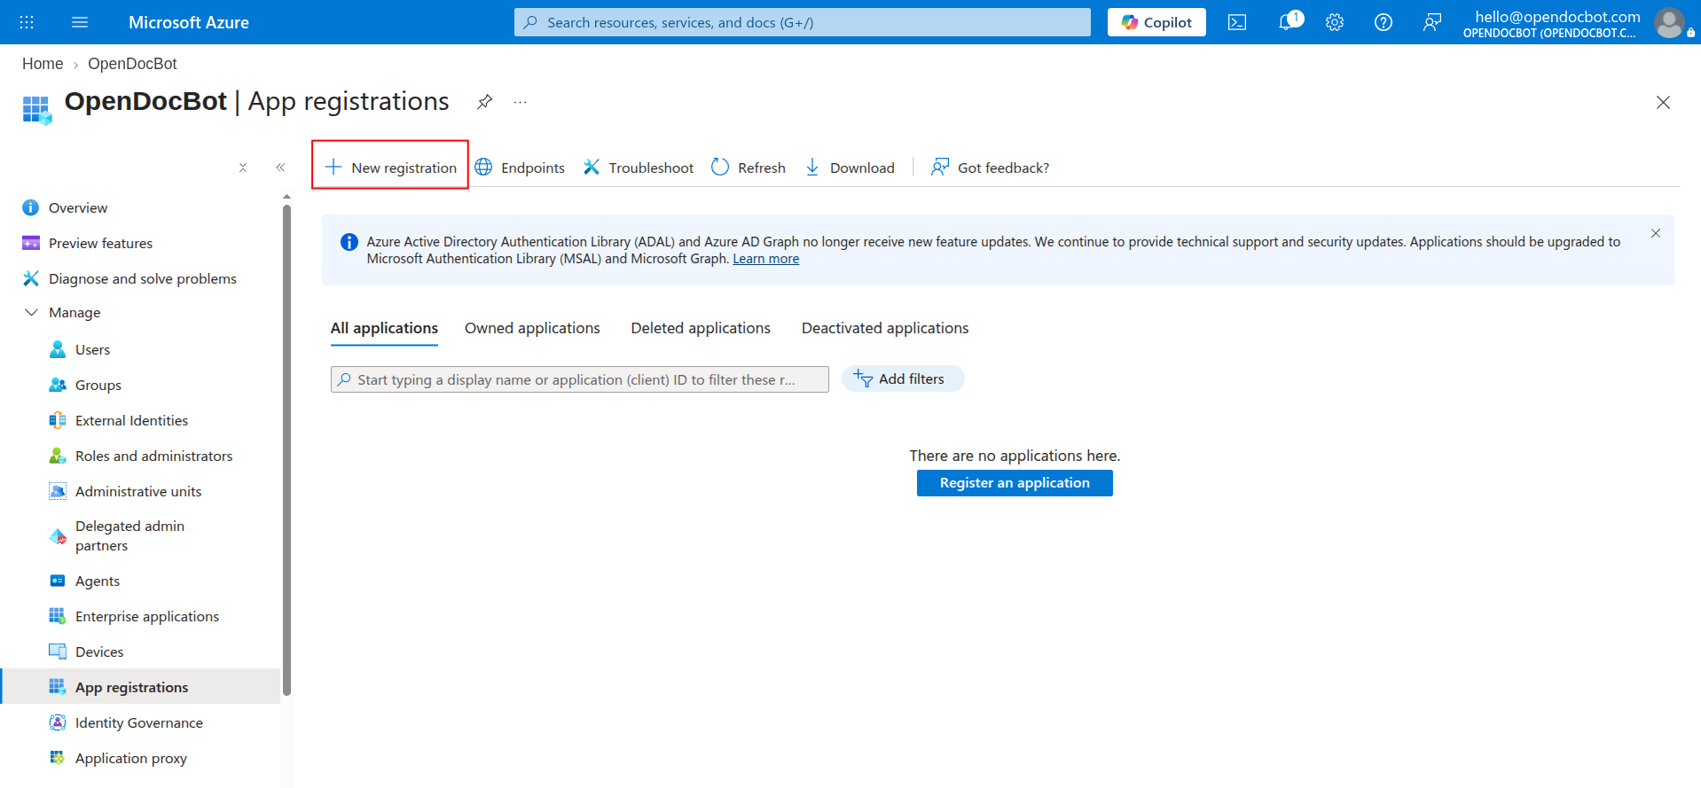Clear the sidebar search with the X icon
1701x788 pixels.
243,168
